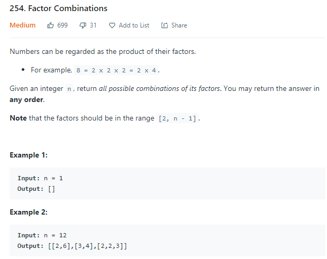Select the Share label
This screenshot has height=259, width=327.
pos(179,25)
